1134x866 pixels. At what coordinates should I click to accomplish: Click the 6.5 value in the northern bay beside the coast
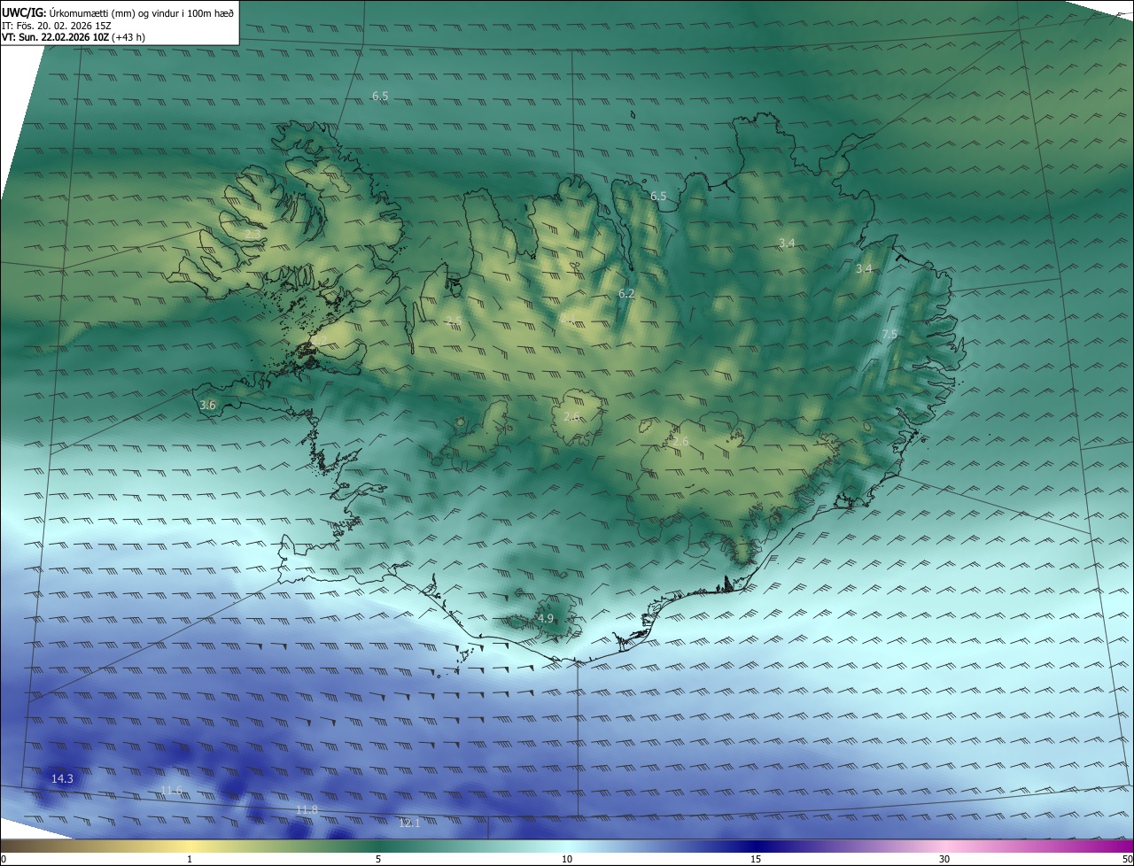[658, 196]
